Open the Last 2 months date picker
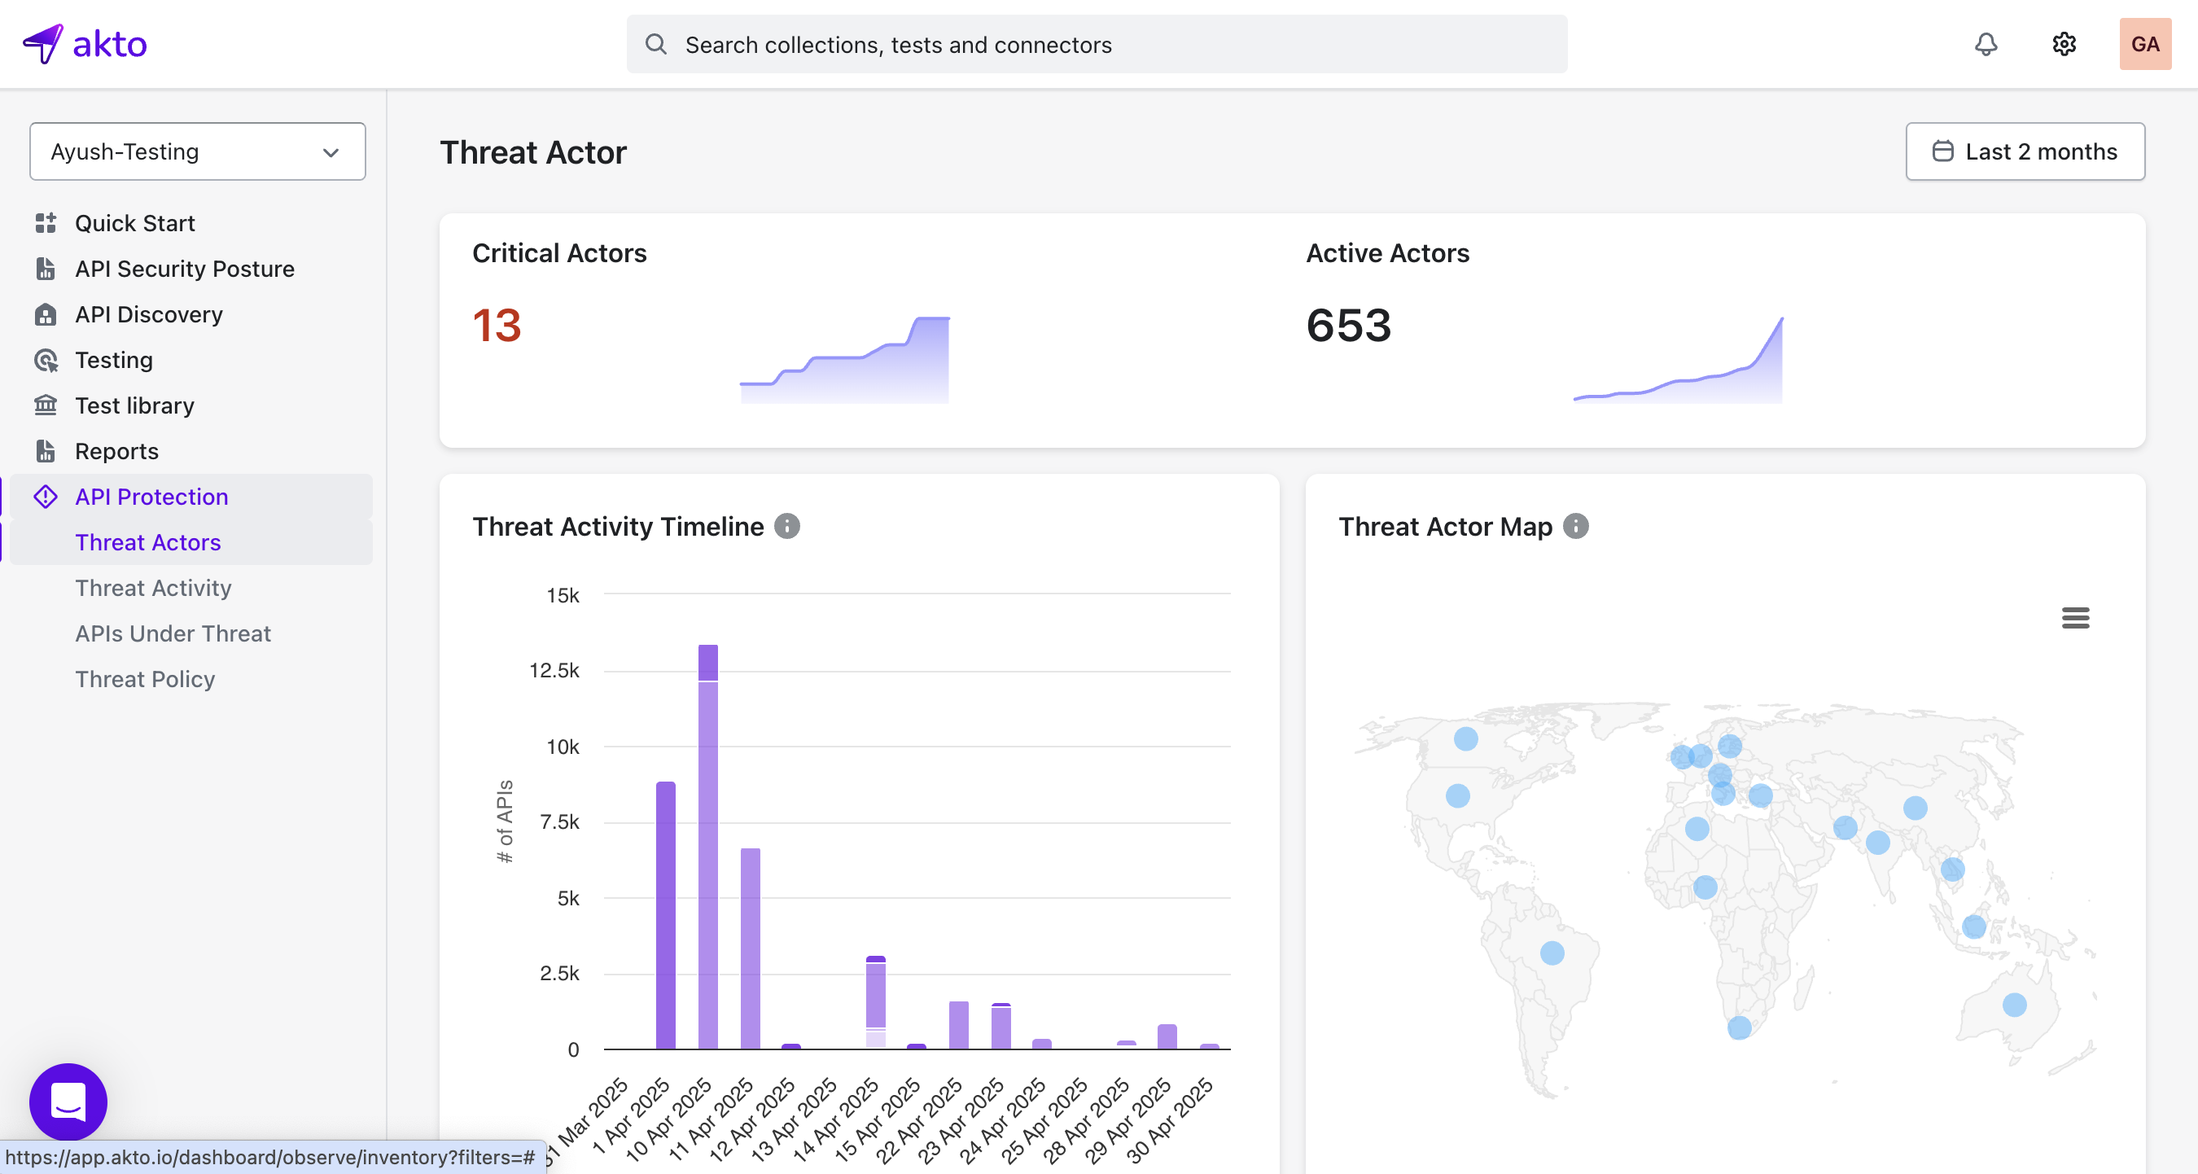Screen dimensions: 2198x1174 point(2025,152)
